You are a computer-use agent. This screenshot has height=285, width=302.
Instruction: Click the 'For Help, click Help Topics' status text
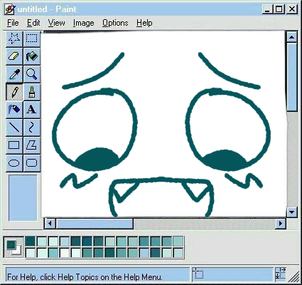point(85,277)
